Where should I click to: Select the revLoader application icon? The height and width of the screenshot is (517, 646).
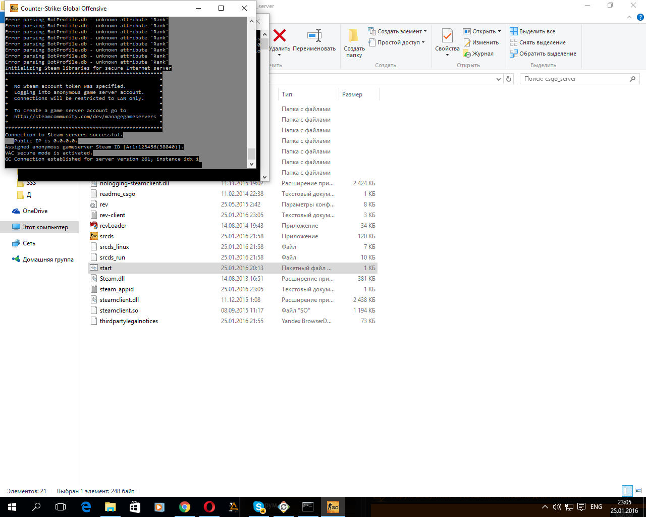point(93,226)
